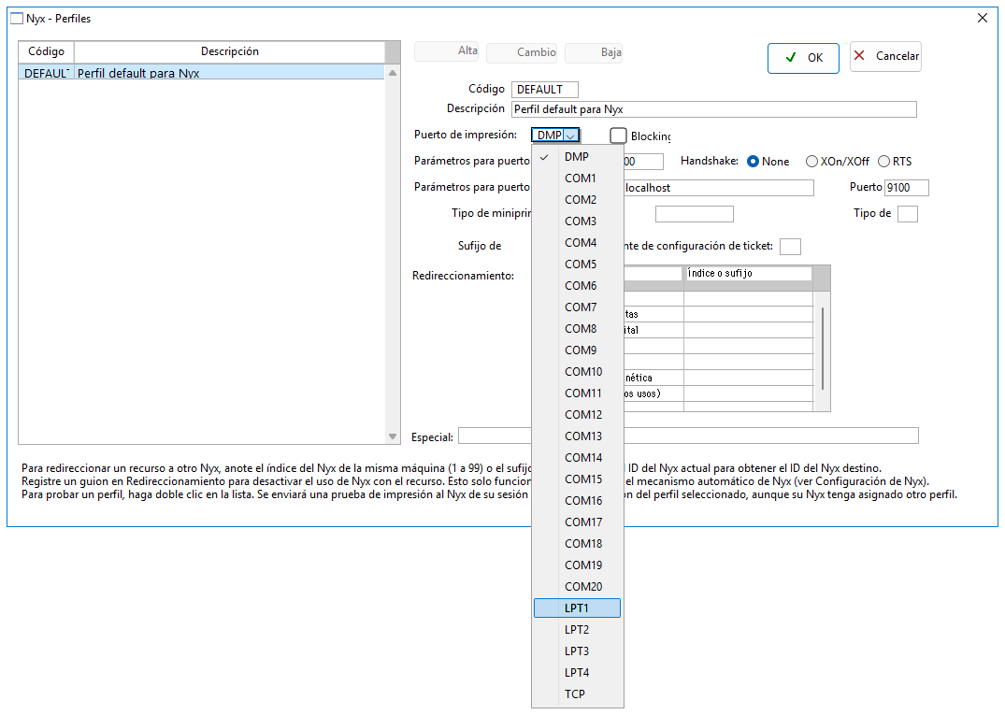Focus the Puerto field showing 9100

pos(906,188)
